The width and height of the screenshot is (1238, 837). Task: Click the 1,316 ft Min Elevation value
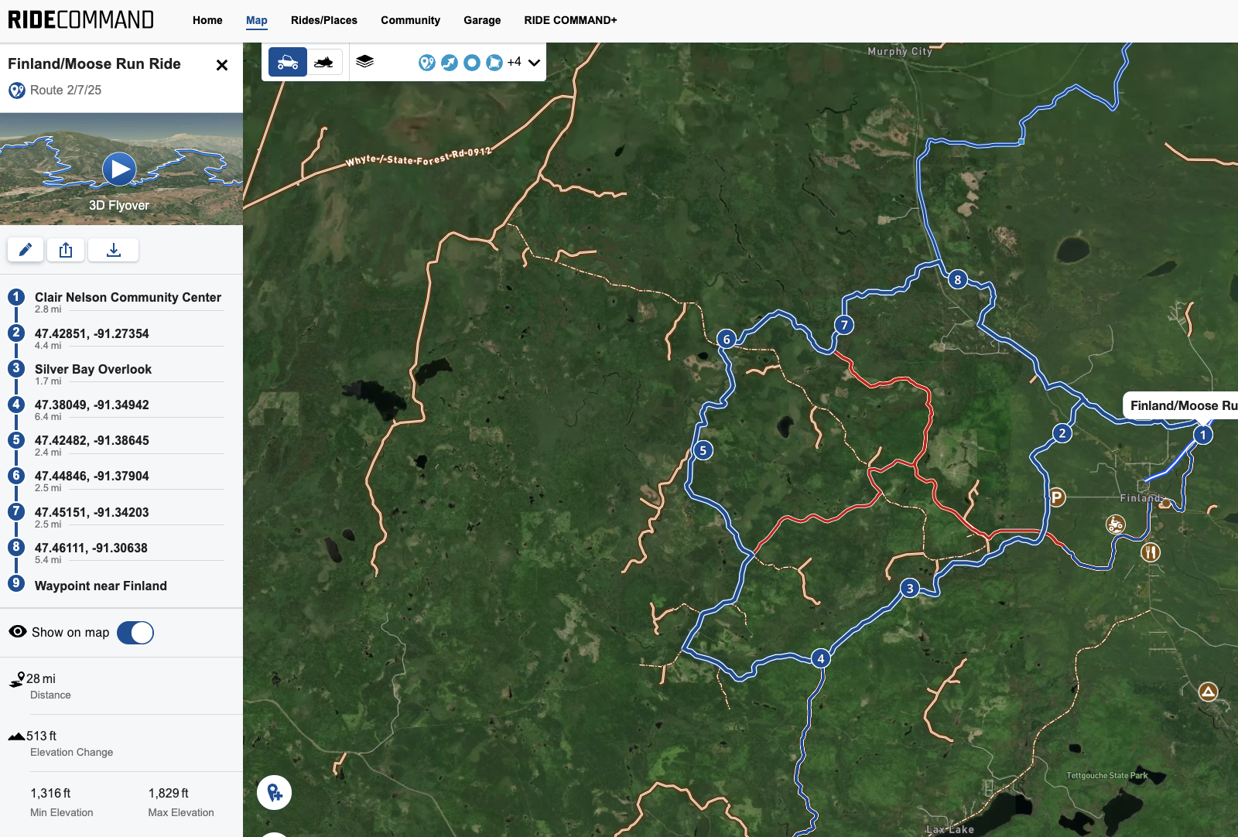[50, 793]
